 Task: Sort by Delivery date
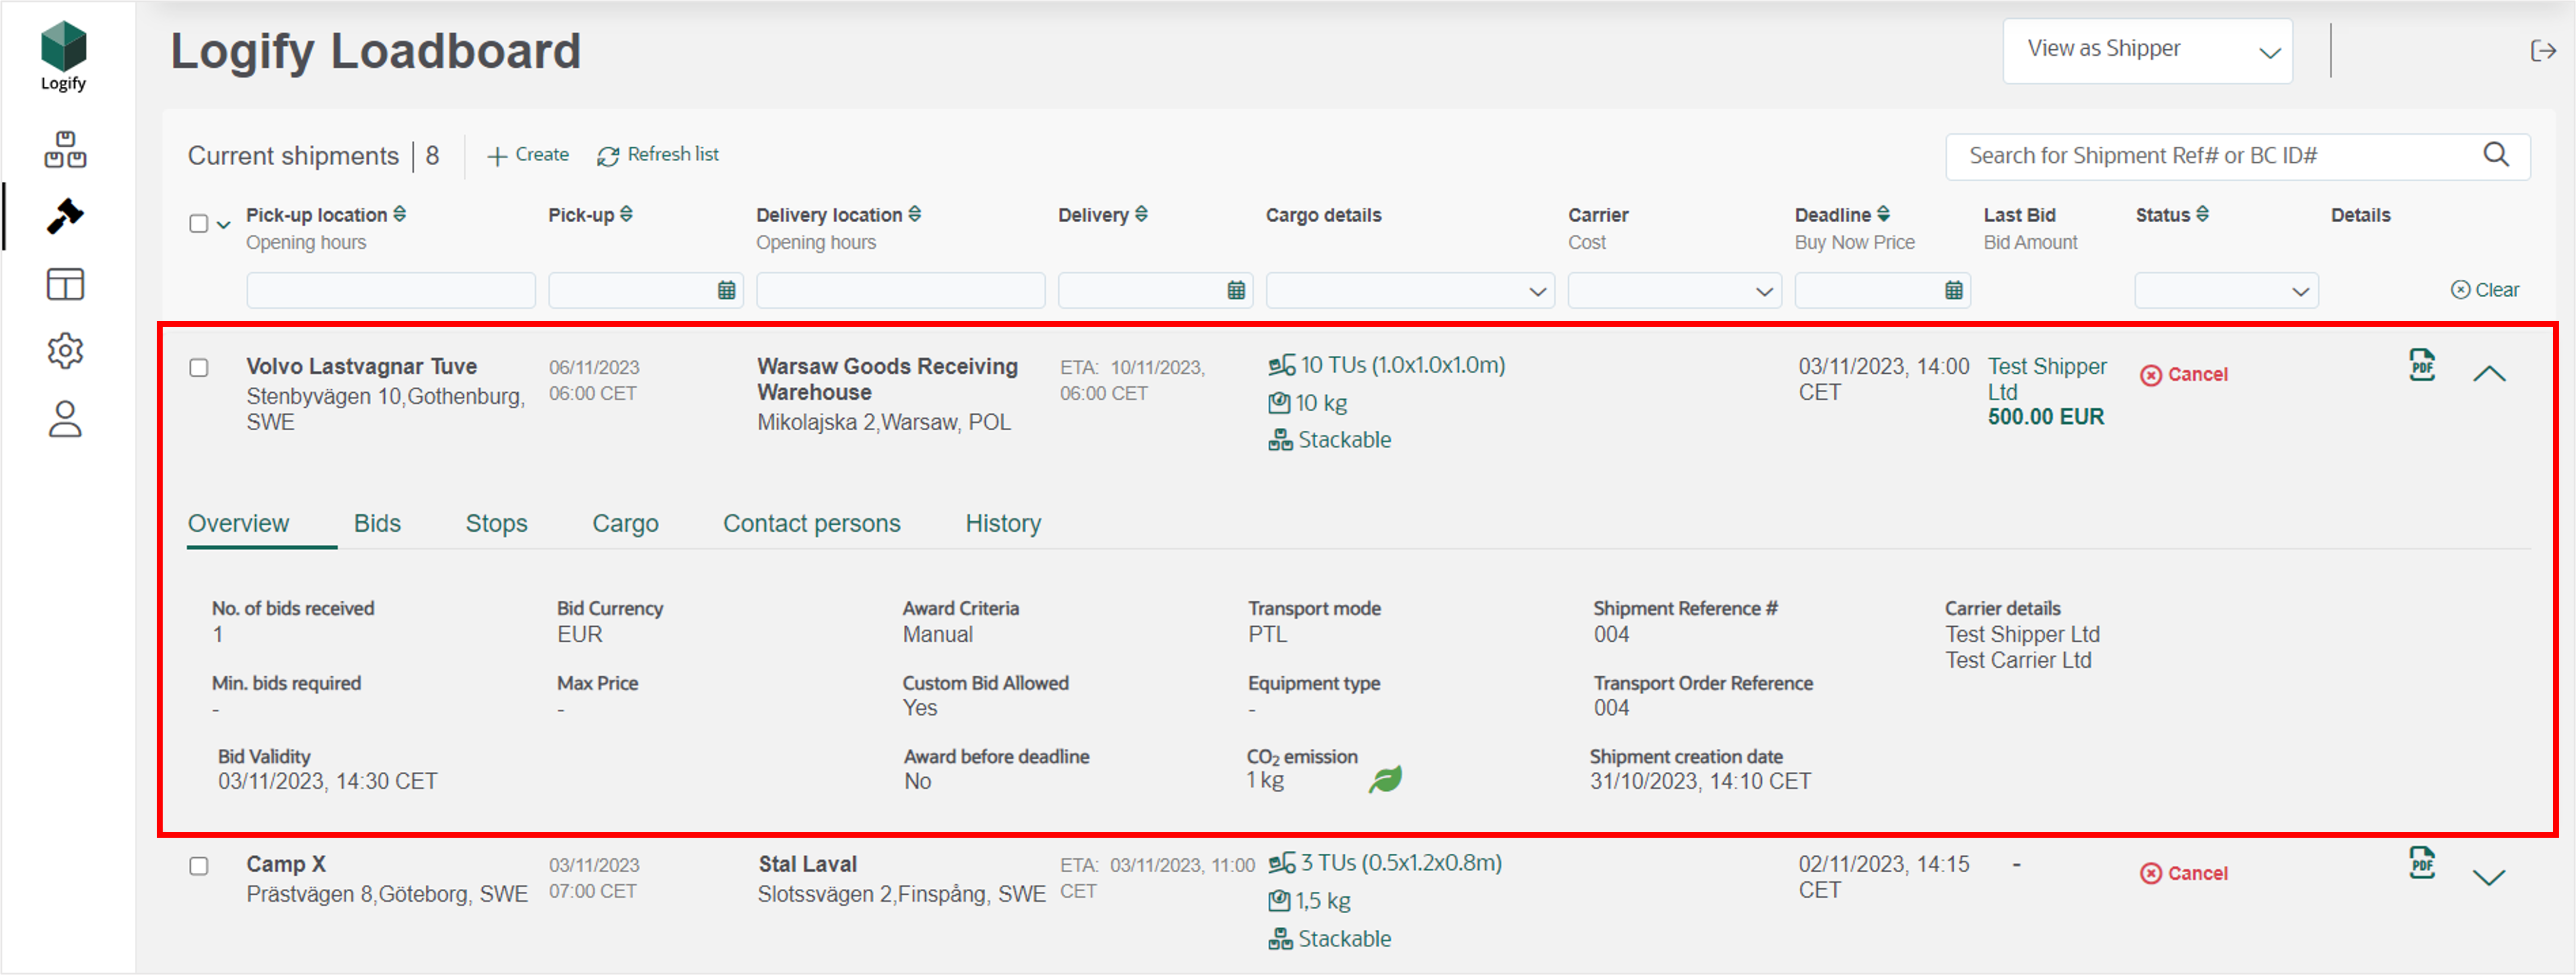(1141, 214)
